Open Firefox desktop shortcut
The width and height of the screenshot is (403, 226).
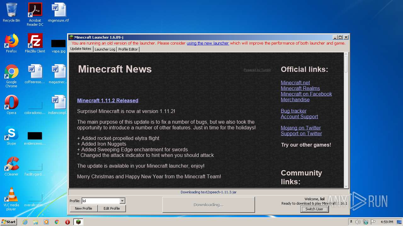[11, 43]
